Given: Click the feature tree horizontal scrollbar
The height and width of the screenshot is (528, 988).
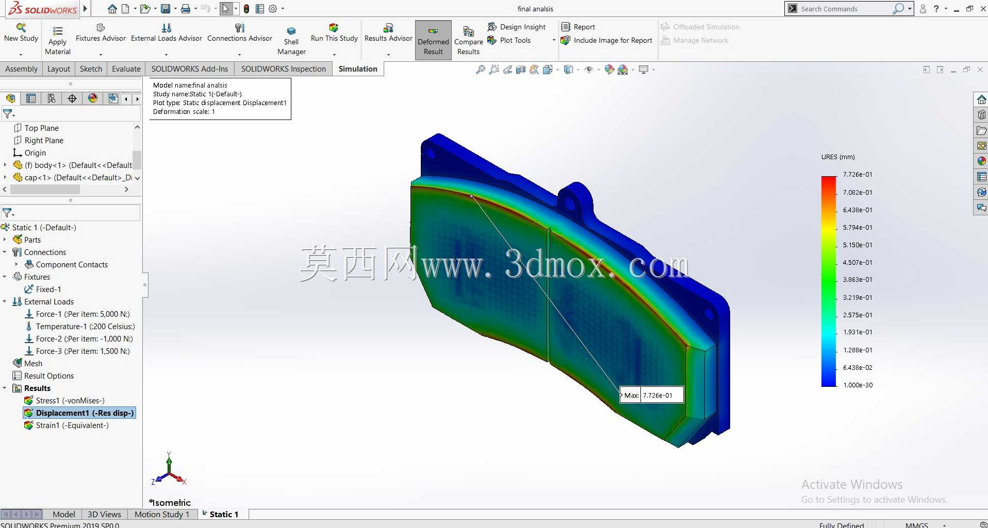Looking at the screenshot, I should tap(45, 190).
